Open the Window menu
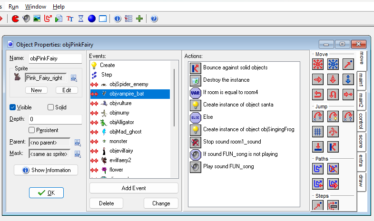 tap(36, 7)
